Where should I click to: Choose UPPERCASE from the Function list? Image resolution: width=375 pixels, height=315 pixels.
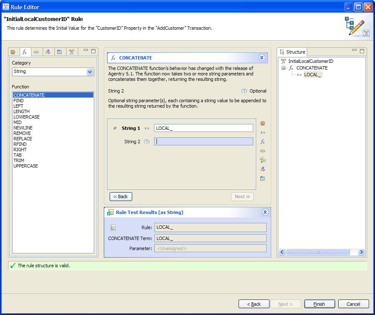[26, 166]
